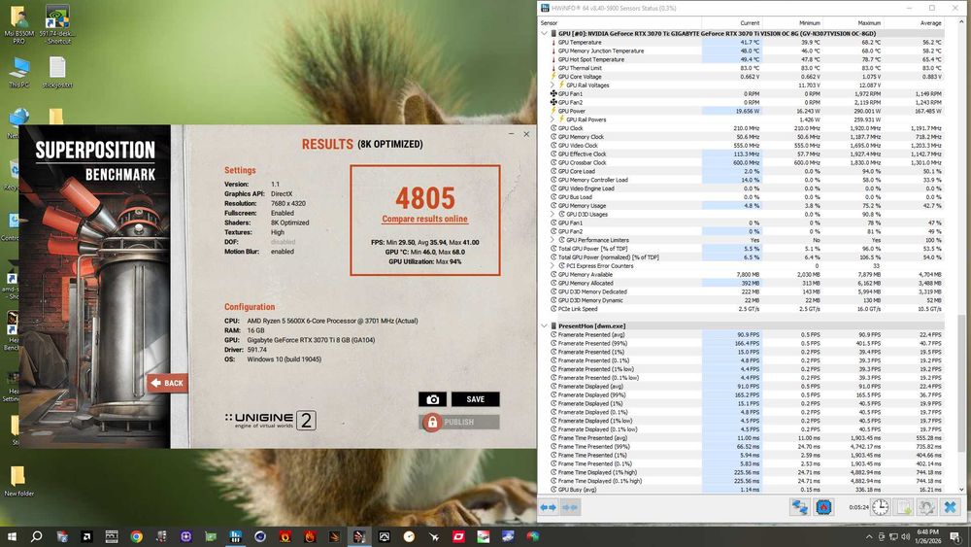Close the Superposition results window
The image size is (971, 547).
click(526, 134)
